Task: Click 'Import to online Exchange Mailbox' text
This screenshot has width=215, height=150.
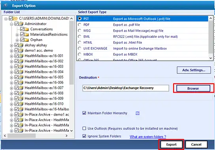Action: point(140,49)
